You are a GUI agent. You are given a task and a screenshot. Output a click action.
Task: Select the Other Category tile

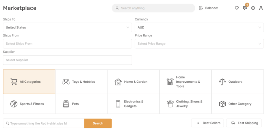point(237,104)
